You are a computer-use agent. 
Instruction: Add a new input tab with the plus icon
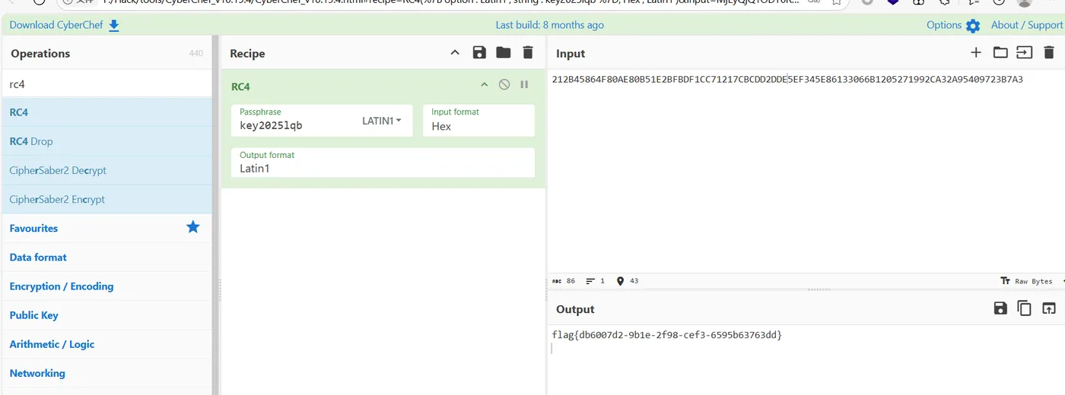(976, 52)
